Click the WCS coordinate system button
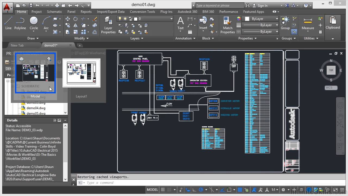Viewport: 348px width, 196px height. pos(331,88)
